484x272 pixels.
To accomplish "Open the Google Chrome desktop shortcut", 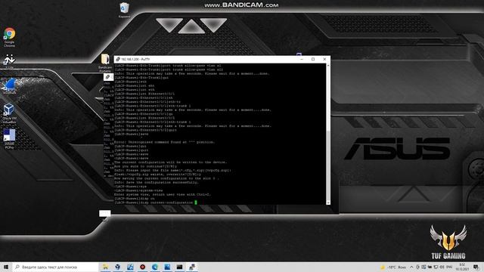I will coord(10,37).
